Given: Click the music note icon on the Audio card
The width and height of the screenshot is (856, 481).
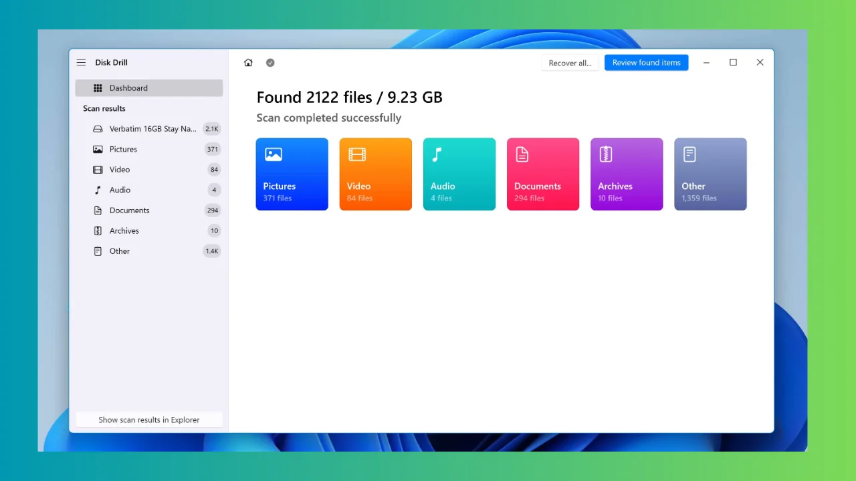Looking at the screenshot, I should 437,154.
